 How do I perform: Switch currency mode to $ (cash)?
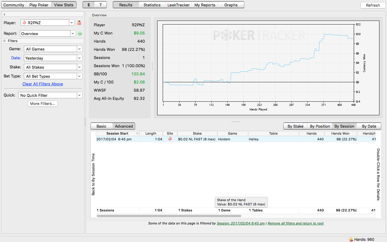[89, 5]
